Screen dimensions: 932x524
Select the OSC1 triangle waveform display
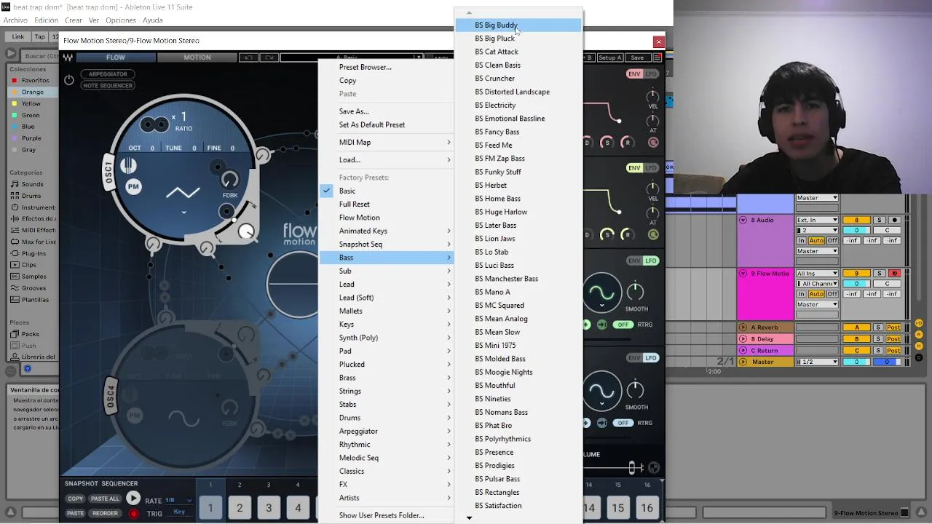[183, 193]
